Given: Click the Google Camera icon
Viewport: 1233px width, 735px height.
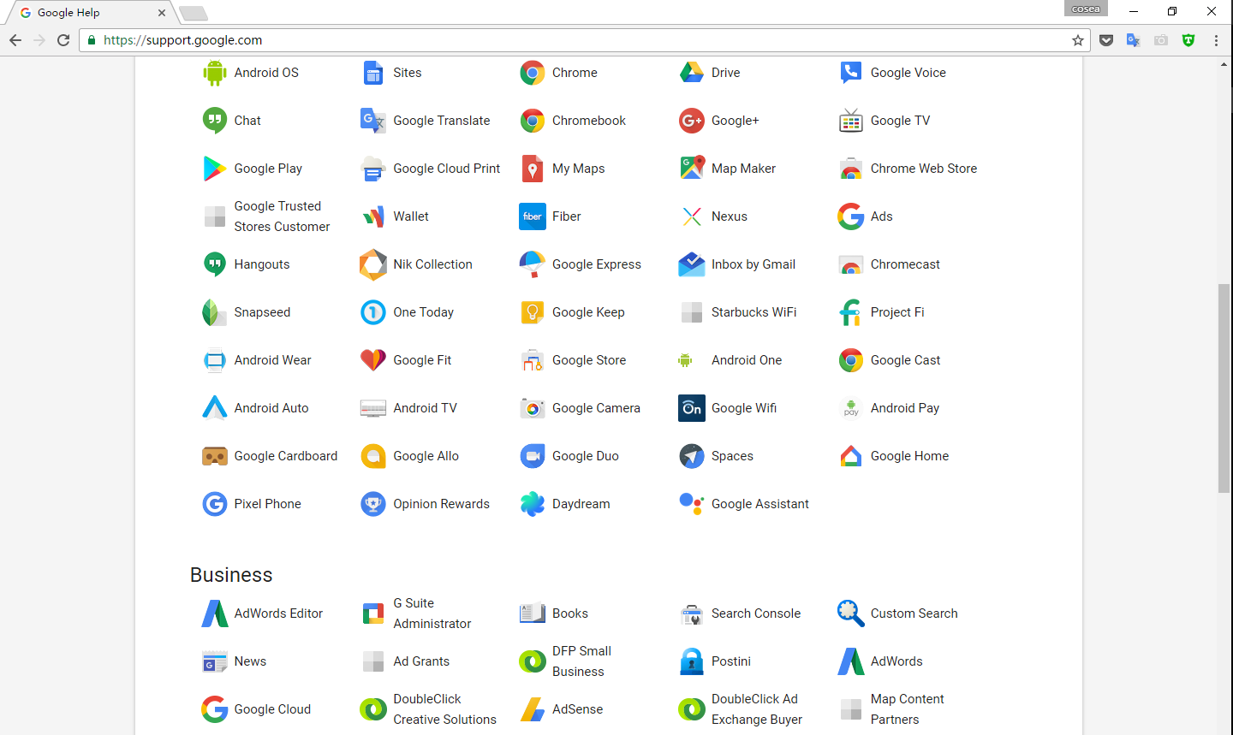Looking at the screenshot, I should (533, 408).
